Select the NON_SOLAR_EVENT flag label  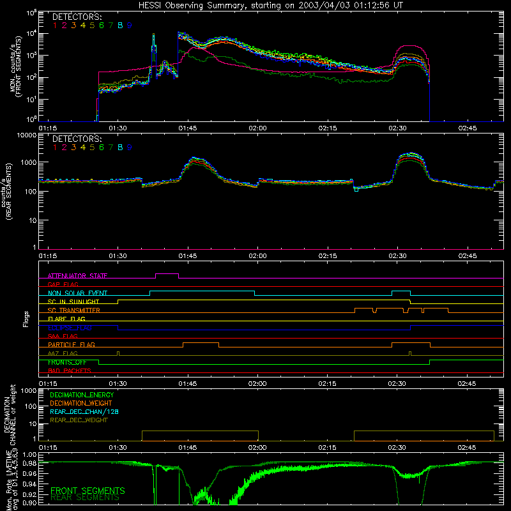pos(77,293)
